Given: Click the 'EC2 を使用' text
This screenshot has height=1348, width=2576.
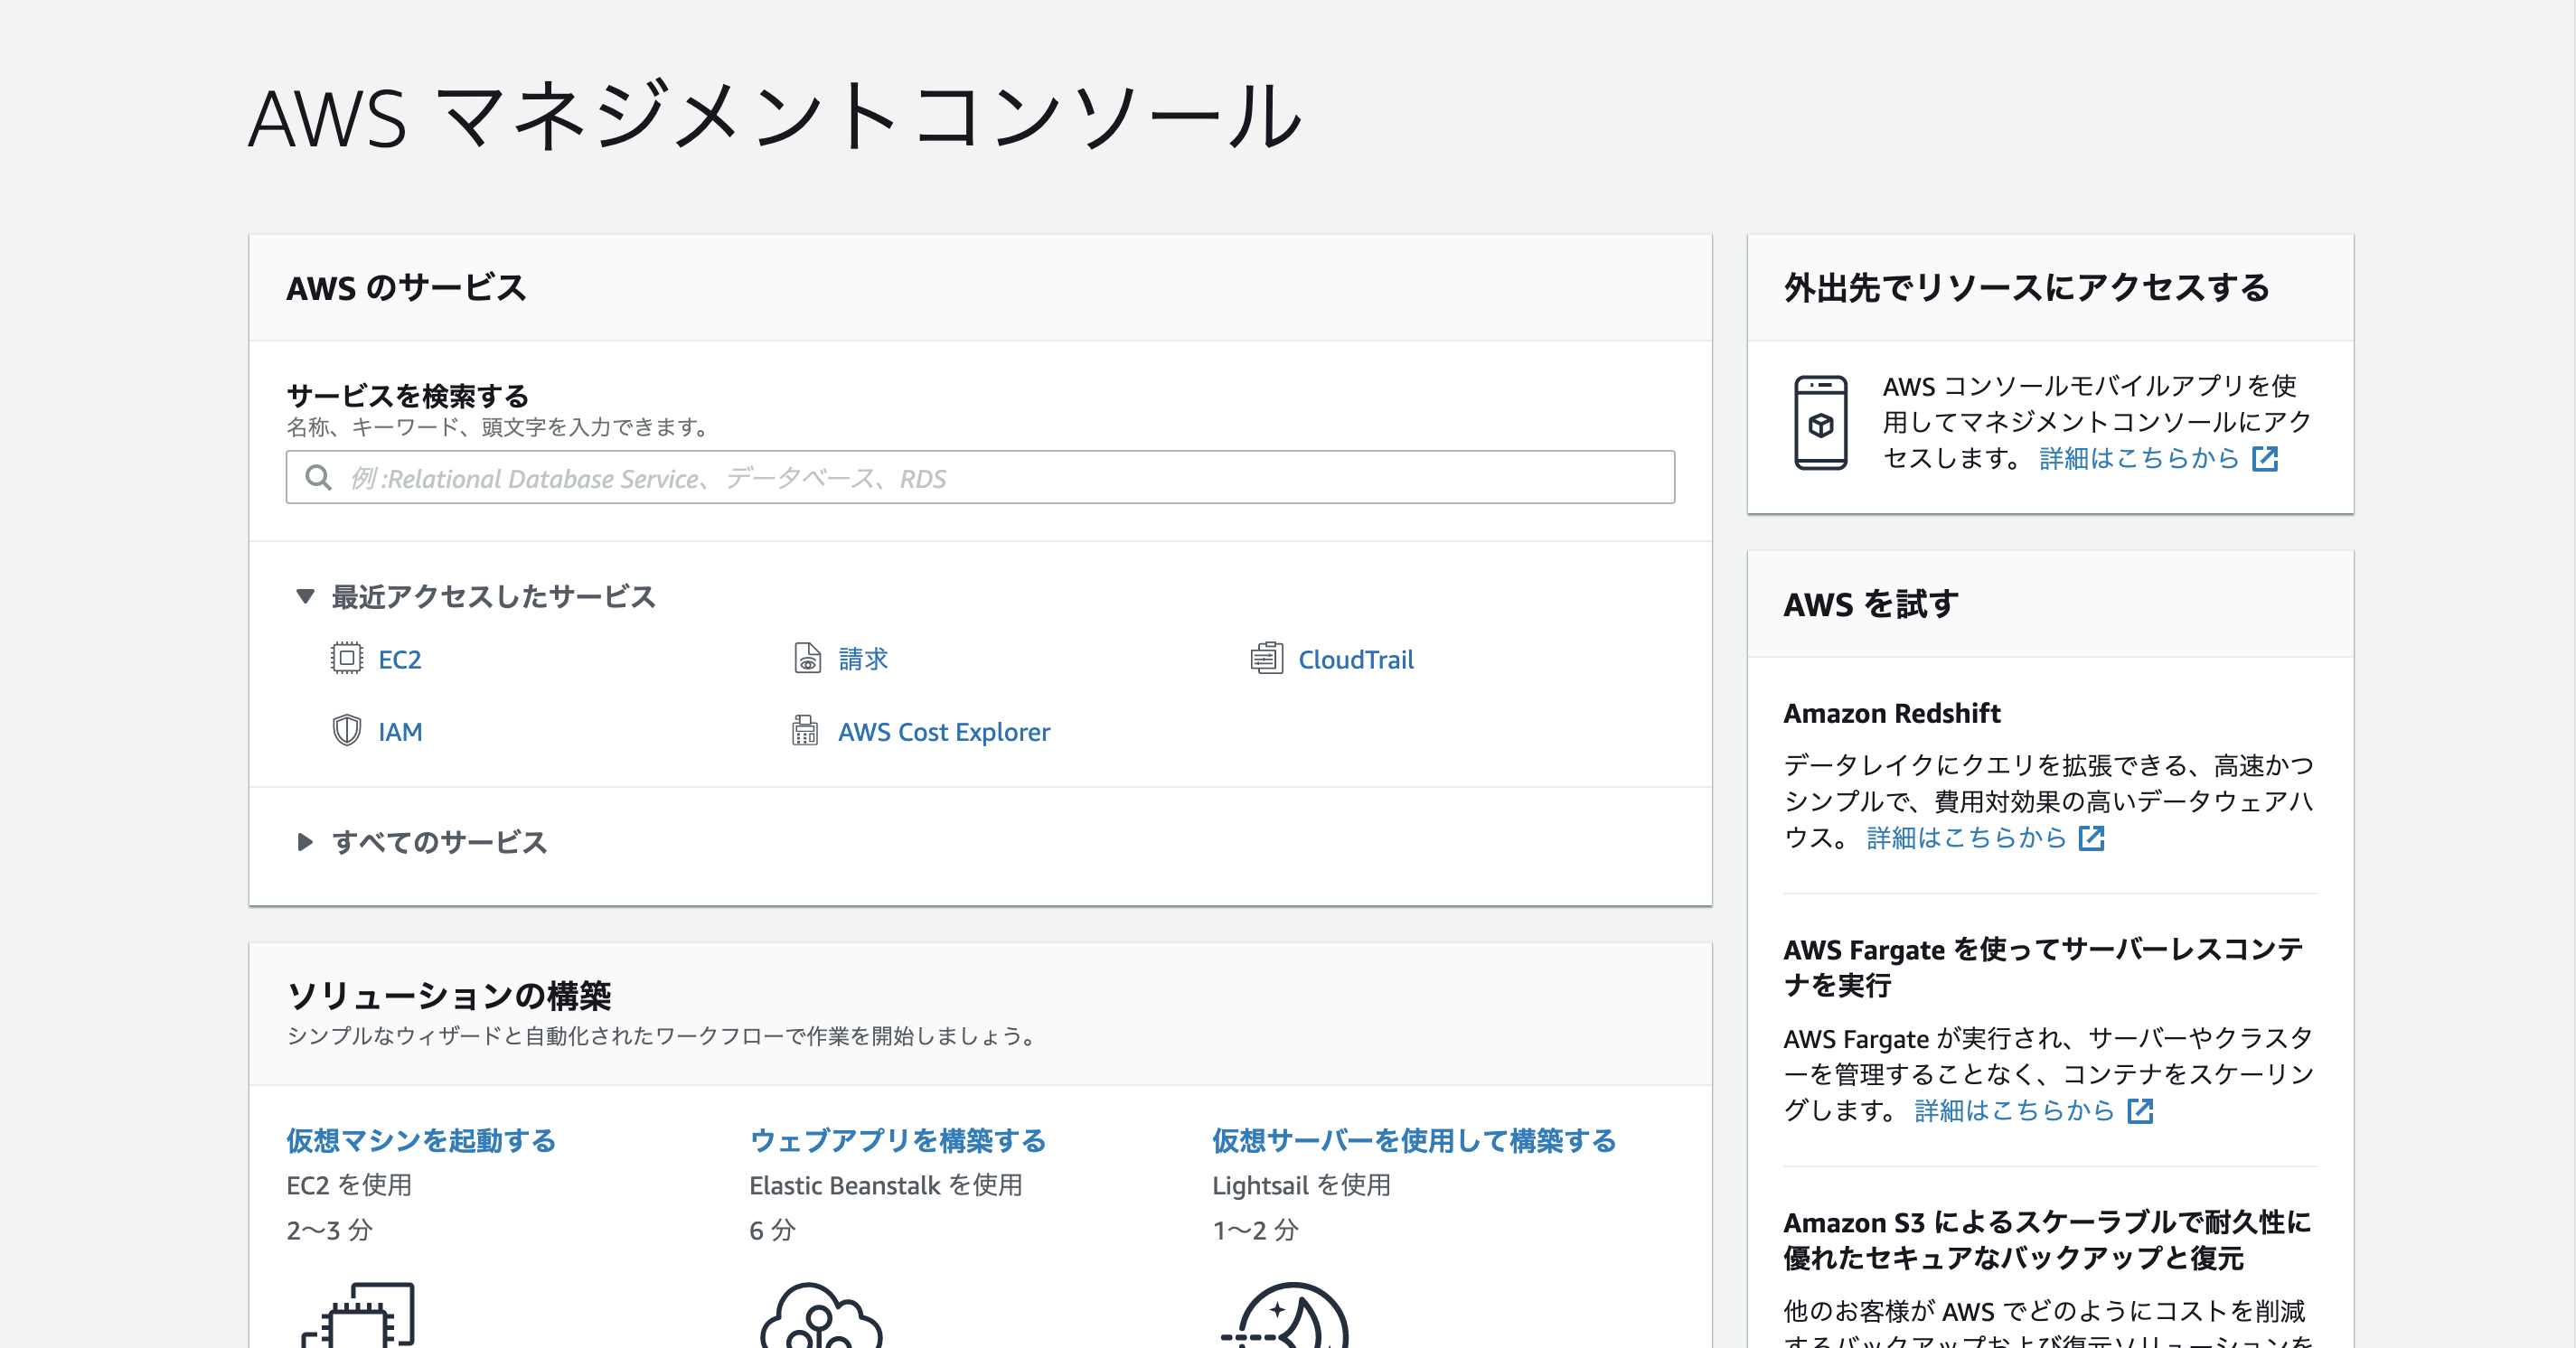Looking at the screenshot, I should (x=349, y=1185).
